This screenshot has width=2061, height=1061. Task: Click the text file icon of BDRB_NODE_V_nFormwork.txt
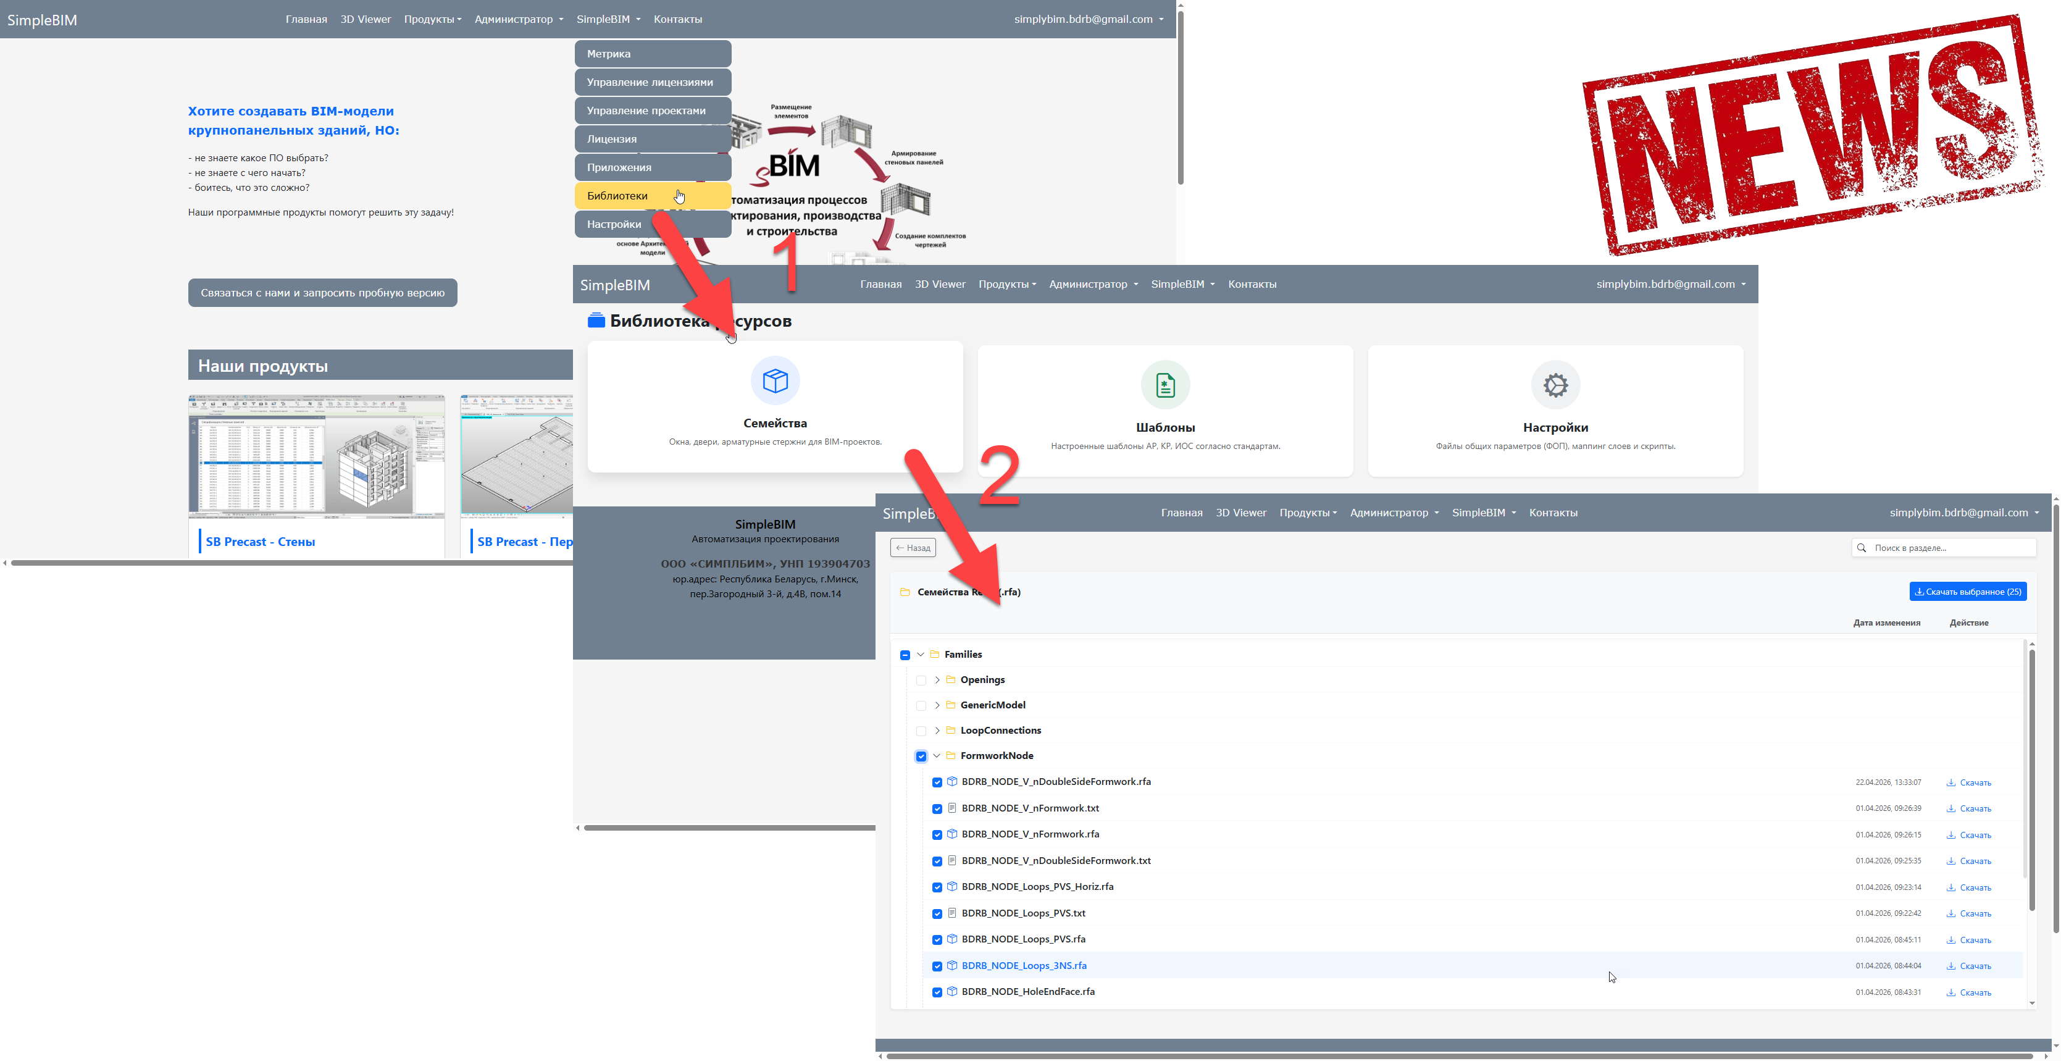coord(952,808)
